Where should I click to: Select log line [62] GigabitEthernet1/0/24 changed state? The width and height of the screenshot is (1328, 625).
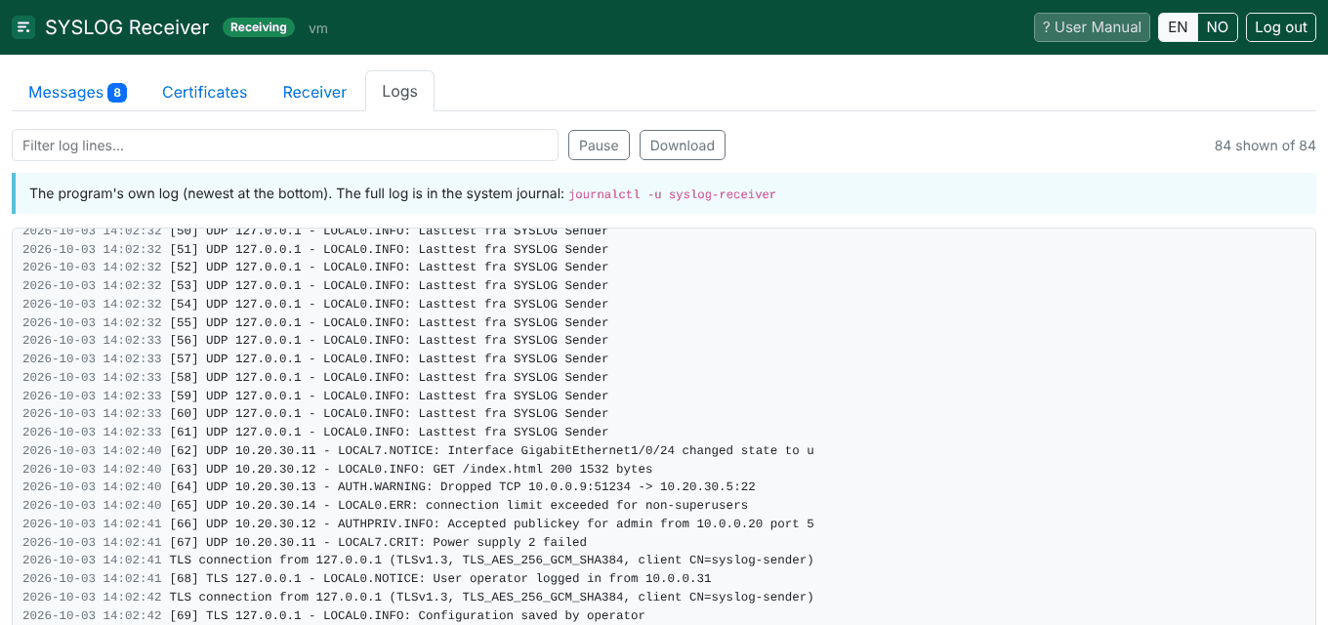pos(418,450)
